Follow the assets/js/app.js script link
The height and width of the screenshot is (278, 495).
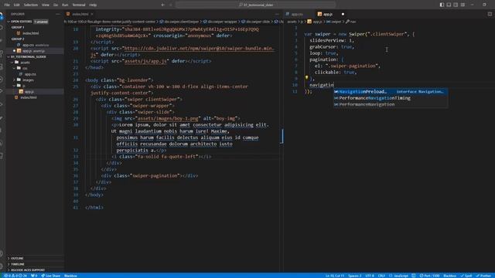pos(145,61)
